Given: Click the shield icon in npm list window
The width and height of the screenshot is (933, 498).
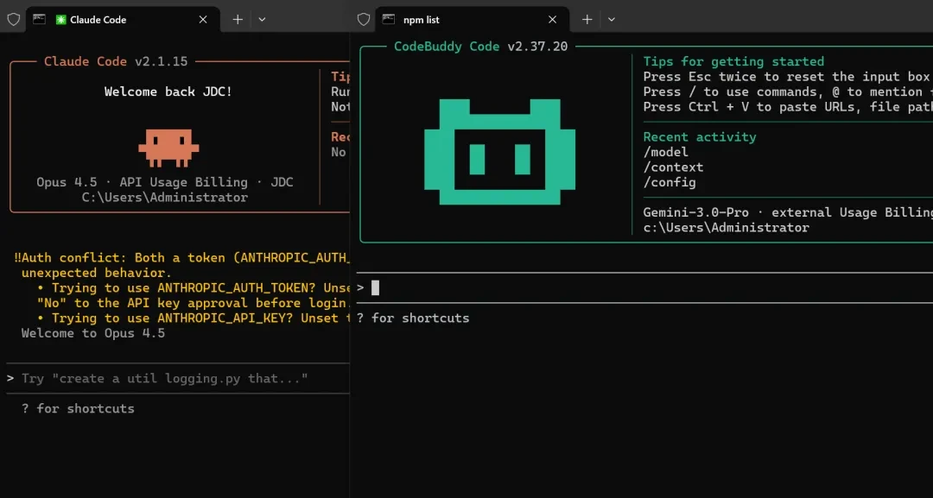Looking at the screenshot, I should [x=364, y=20].
